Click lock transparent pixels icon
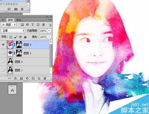149x114 pixels. coord(11,37)
